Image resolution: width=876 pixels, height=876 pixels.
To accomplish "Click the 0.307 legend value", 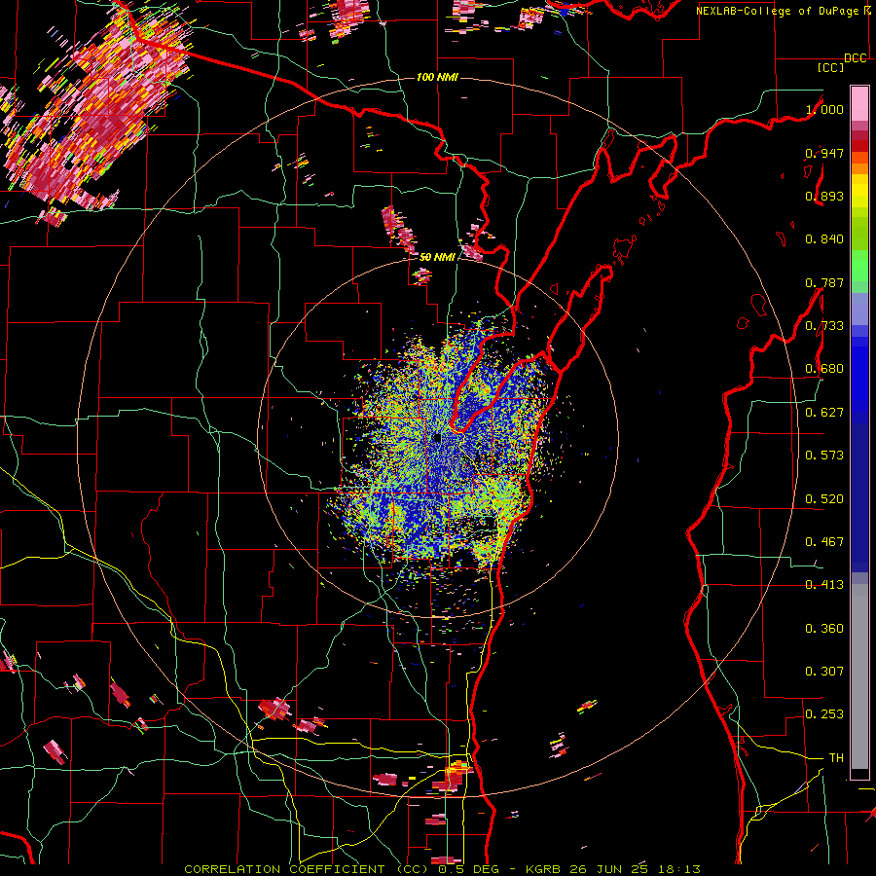I will tap(824, 672).
